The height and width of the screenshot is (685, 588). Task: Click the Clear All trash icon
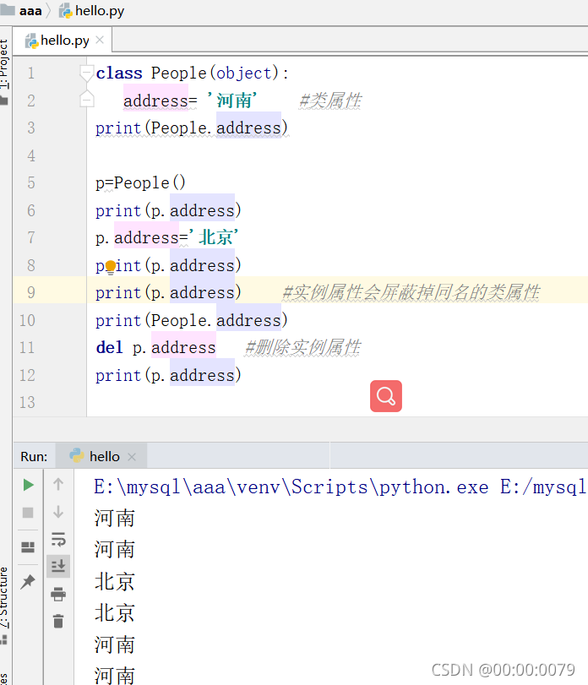pyautogui.click(x=58, y=621)
